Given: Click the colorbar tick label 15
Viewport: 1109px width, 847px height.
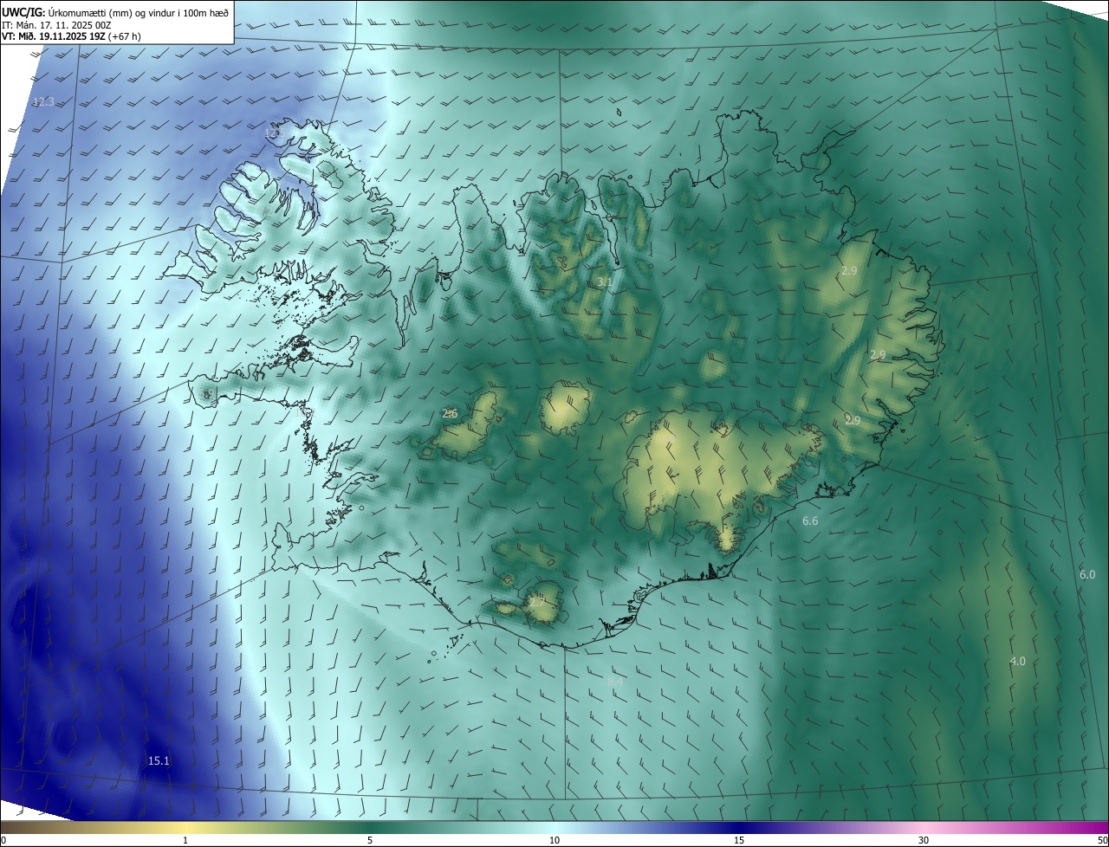Looking at the screenshot, I should click(x=739, y=841).
